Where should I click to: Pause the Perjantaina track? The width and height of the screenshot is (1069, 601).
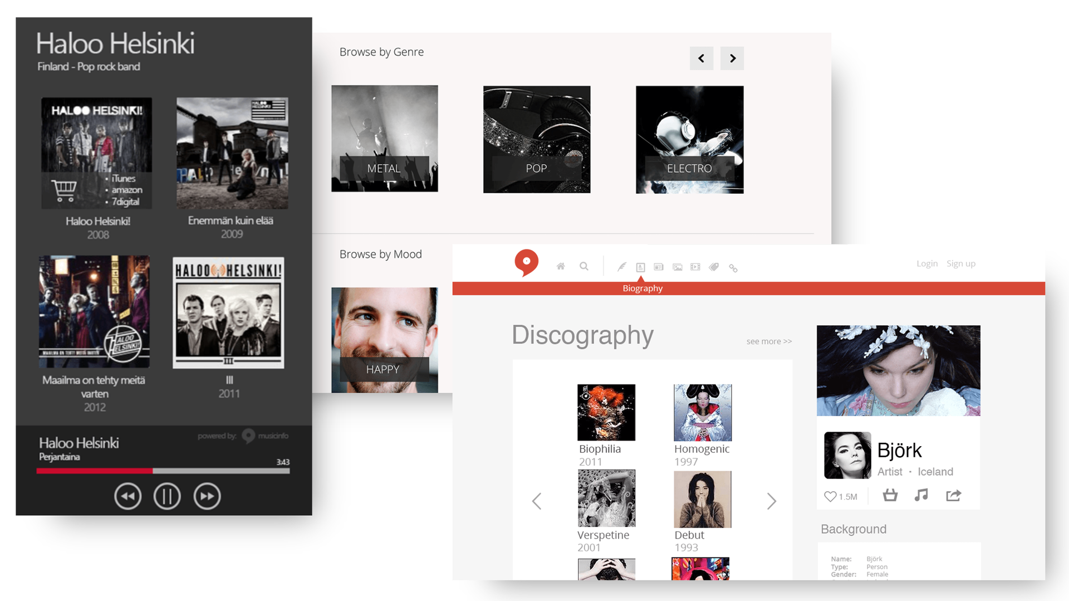click(166, 496)
